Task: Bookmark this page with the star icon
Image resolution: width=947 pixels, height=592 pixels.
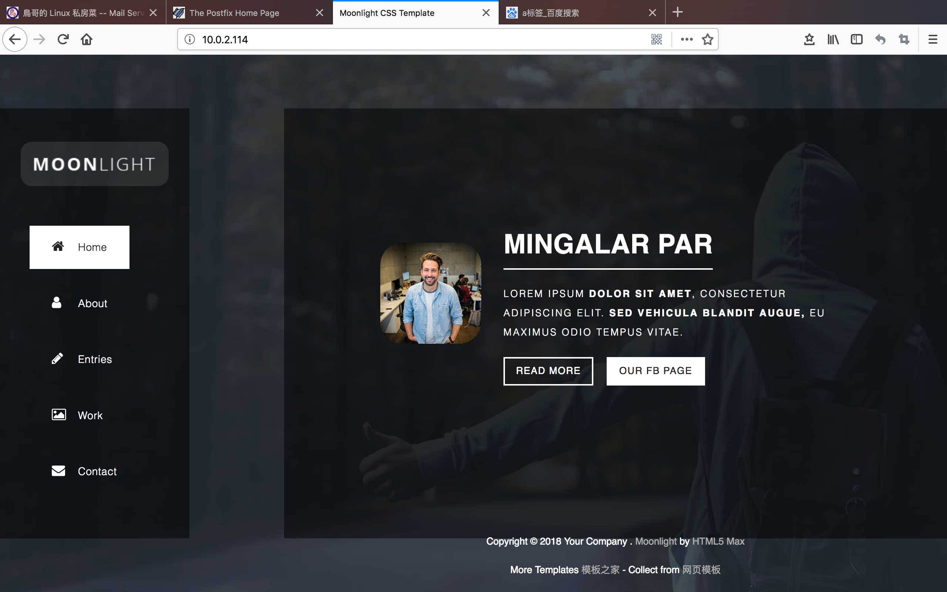Action: (707, 40)
